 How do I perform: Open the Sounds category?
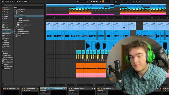(x=6, y=25)
